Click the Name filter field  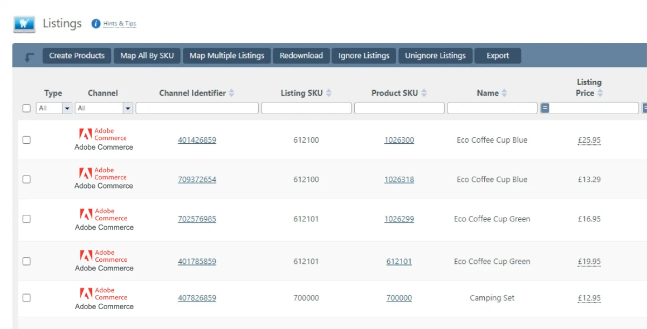pyautogui.click(x=492, y=108)
